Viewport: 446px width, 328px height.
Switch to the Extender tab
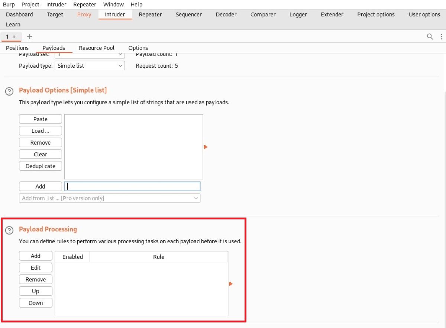point(332,15)
